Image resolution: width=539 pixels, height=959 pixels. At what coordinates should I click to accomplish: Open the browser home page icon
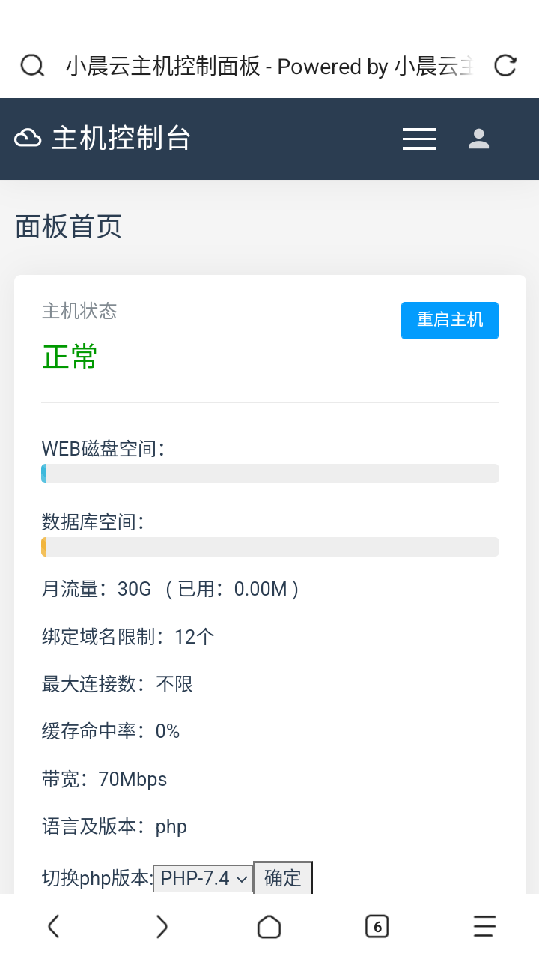269,927
